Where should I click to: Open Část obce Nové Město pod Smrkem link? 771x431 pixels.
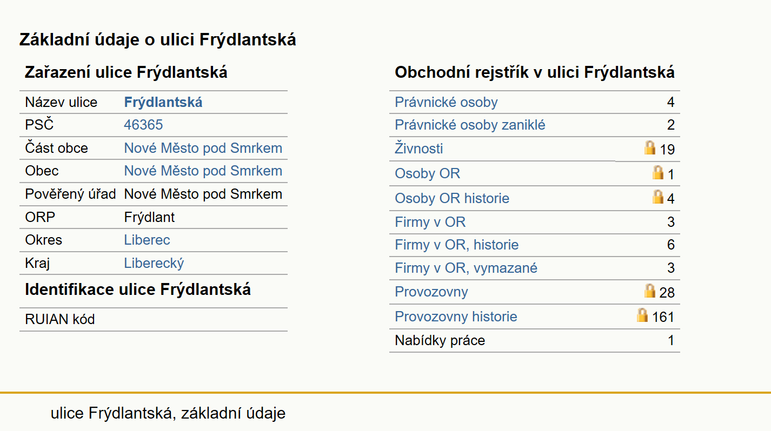click(x=203, y=148)
